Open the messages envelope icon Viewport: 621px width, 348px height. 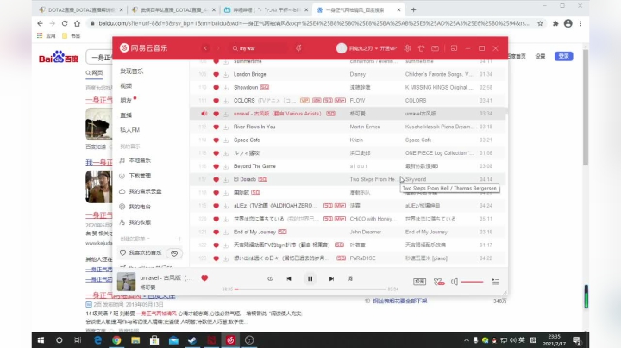pos(435,48)
